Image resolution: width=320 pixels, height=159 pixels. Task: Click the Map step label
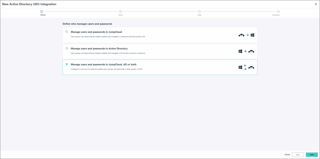click(199, 15)
